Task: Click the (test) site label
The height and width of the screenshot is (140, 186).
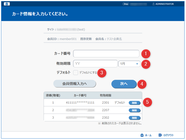Action: pyautogui.click(x=81, y=29)
